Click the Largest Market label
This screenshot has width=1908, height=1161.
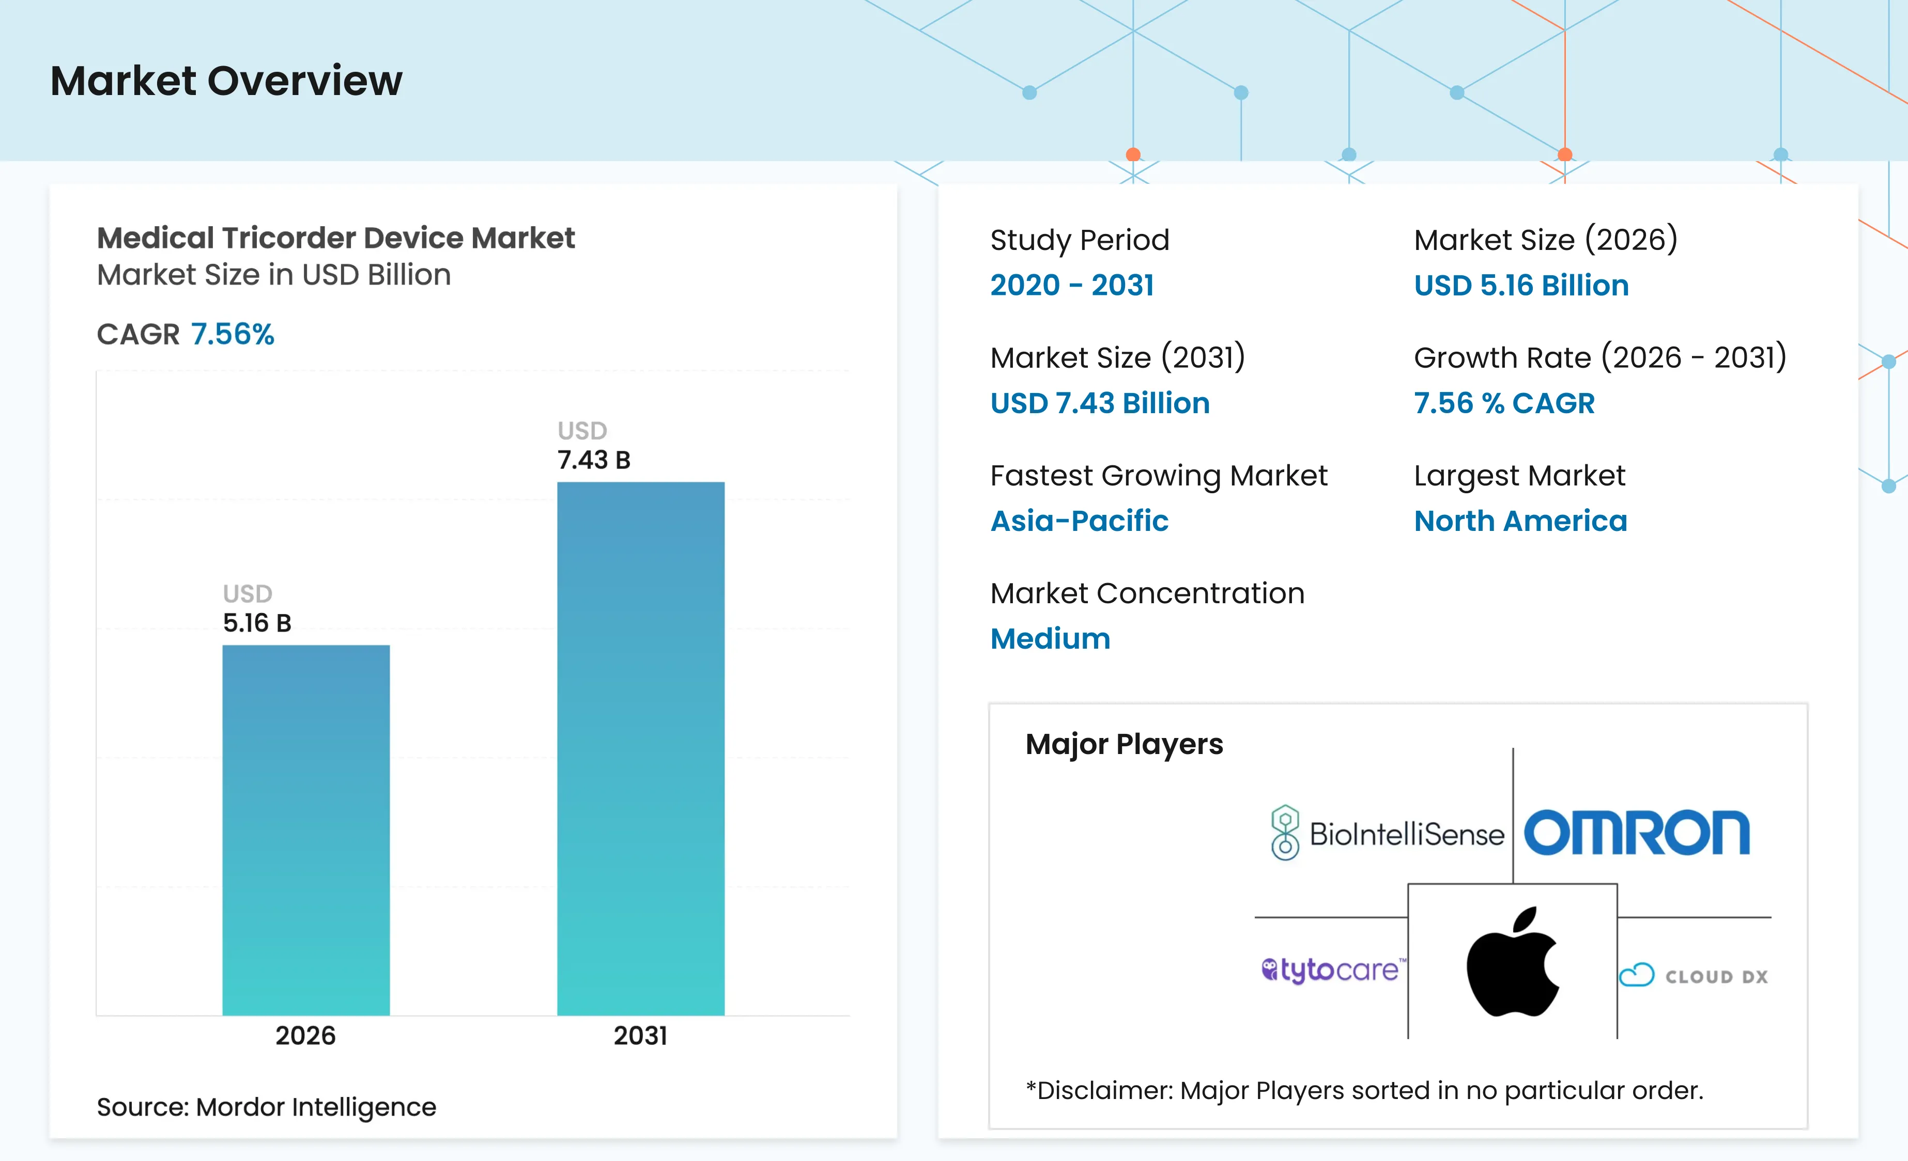coord(1520,475)
